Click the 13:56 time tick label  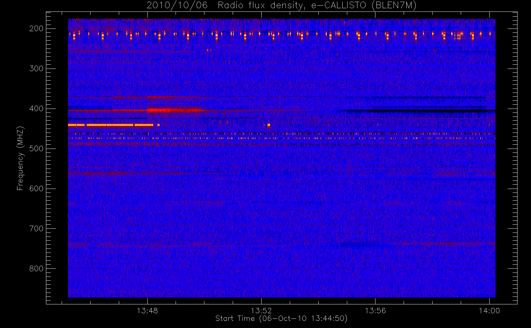(375, 311)
